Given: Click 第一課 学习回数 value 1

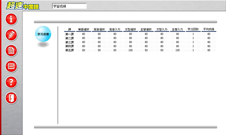Looking at the screenshot, I should (193, 34).
